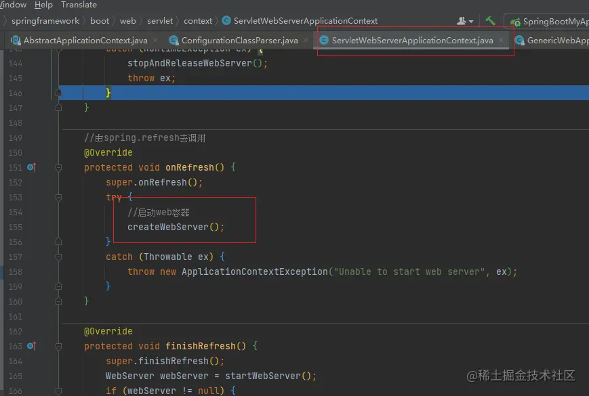Close the AbstractApplicationContext.java tab
Image resolution: width=589 pixels, height=396 pixels.
[155, 40]
